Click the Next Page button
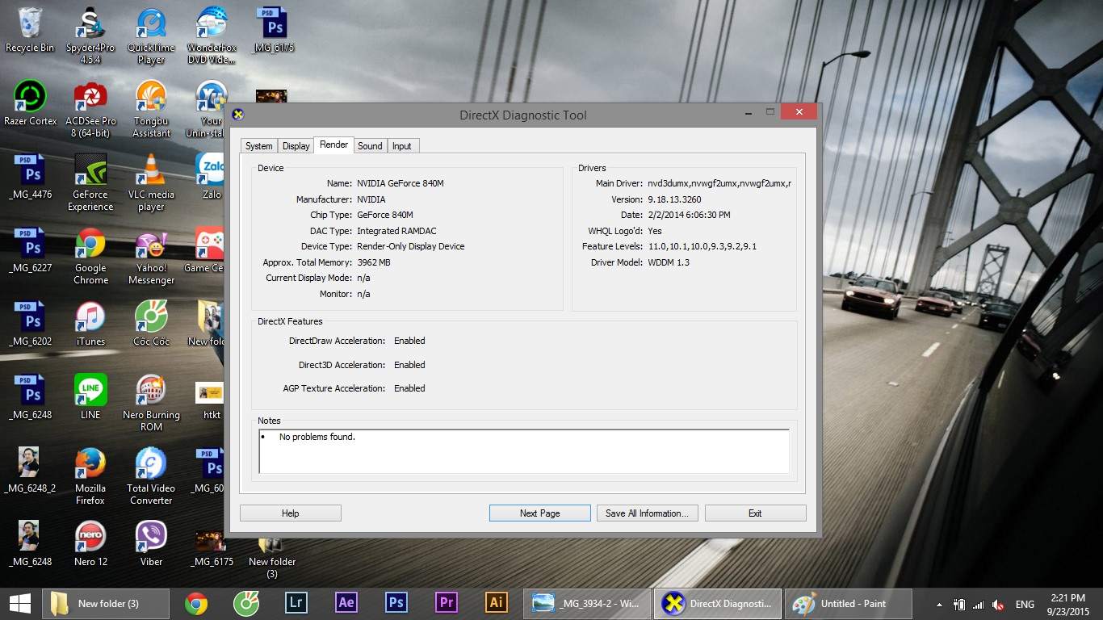This screenshot has height=620, width=1103. [x=539, y=513]
